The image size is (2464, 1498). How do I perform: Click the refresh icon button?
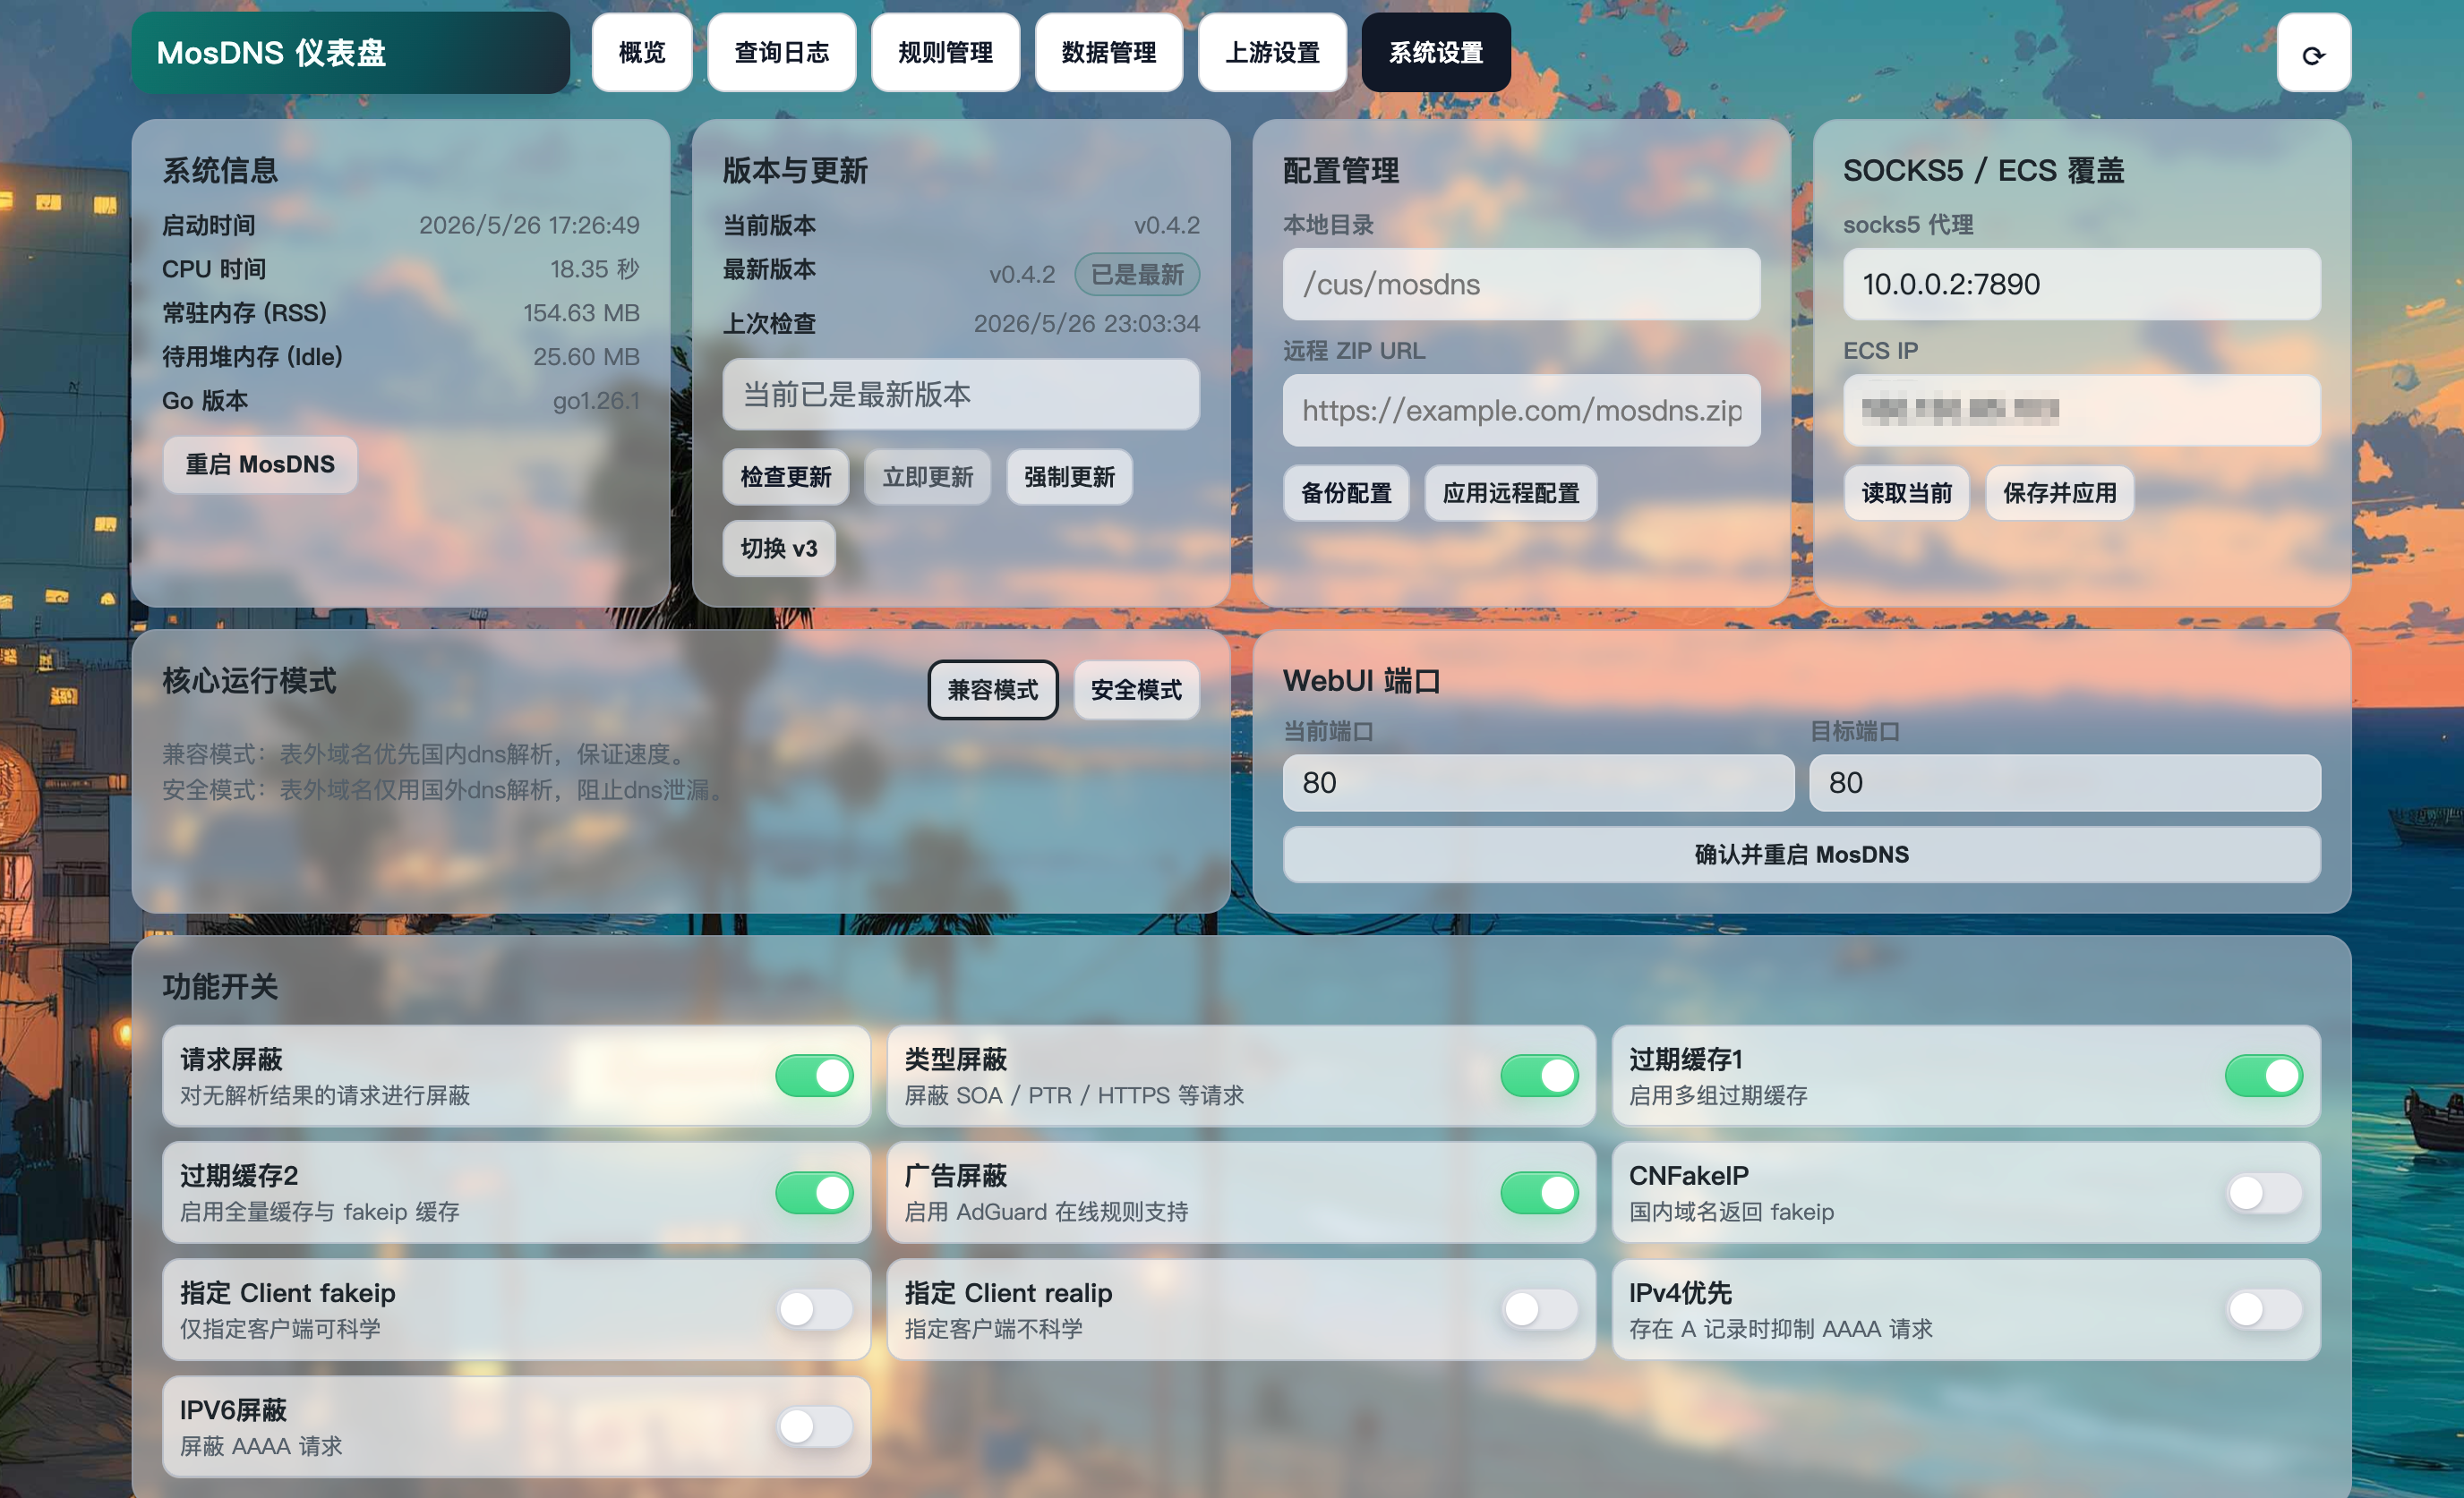coord(2313,53)
